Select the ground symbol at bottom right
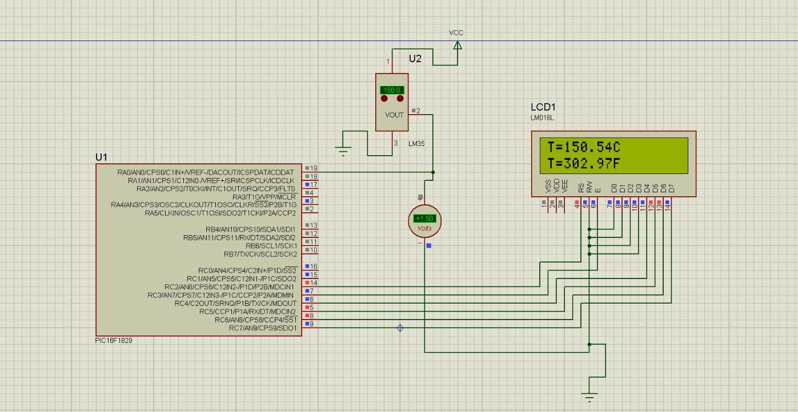The height and width of the screenshot is (412, 798). (x=589, y=396)
